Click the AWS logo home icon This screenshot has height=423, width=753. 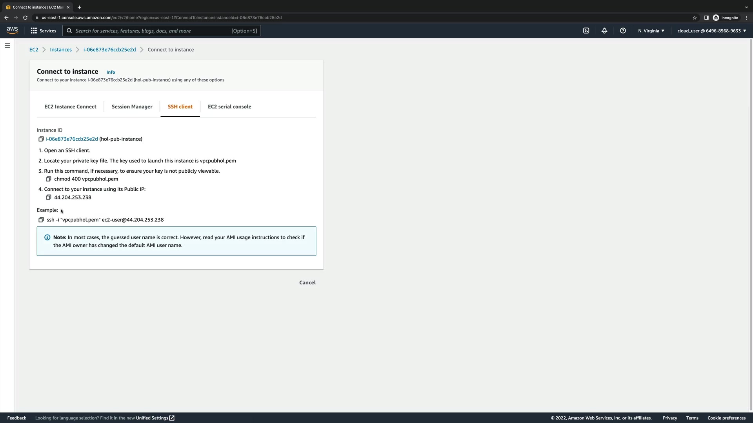[x=12, y=31]
